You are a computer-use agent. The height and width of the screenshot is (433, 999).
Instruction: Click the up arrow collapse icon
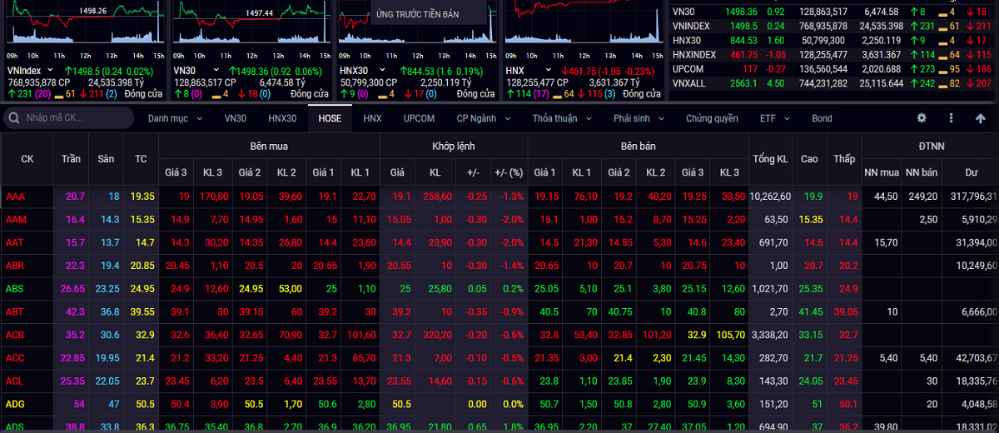coord(980,118)
